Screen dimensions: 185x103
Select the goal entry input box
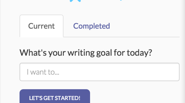(100, 72)
